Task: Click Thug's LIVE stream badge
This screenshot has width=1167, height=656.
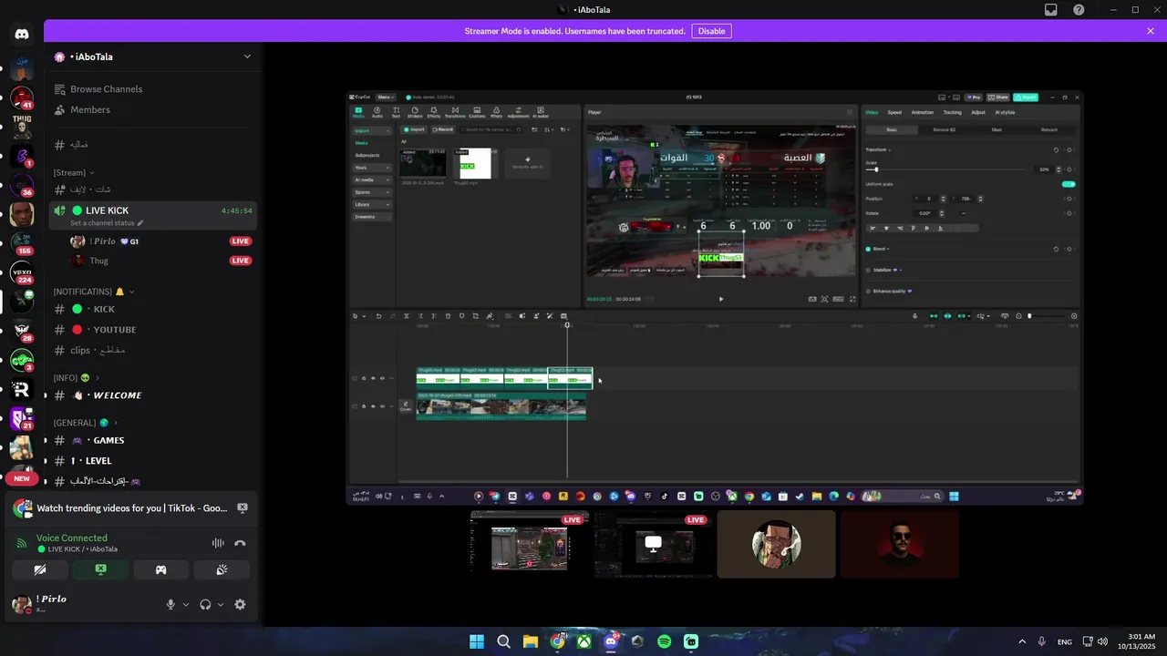Action: [241, 261]
